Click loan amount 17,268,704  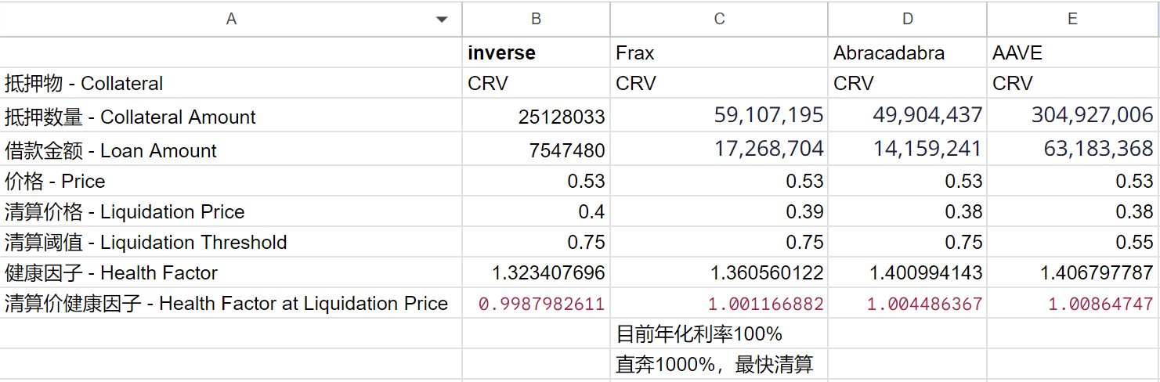tap(719, 150)
